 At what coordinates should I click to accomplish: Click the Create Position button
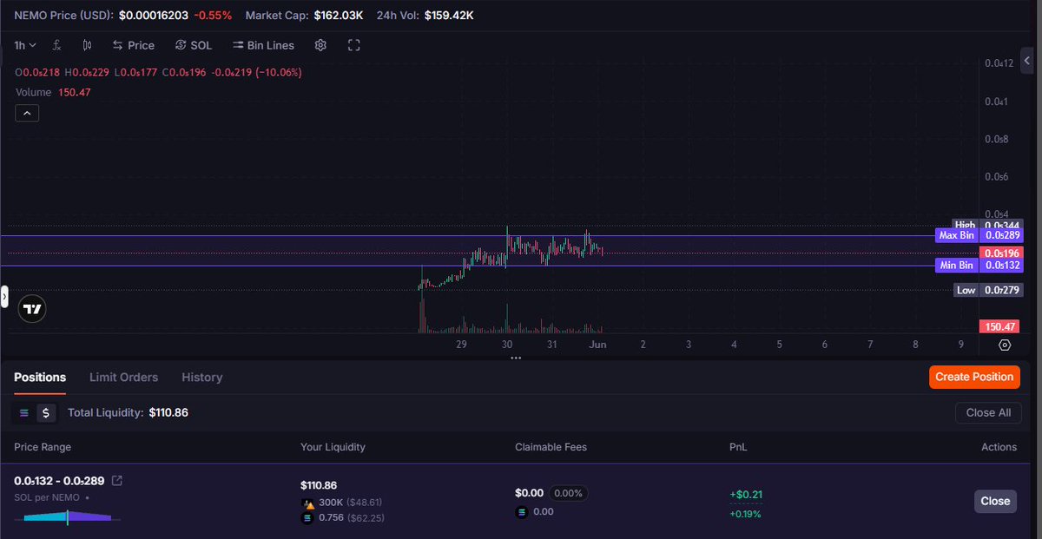click(x=974, y=377)
